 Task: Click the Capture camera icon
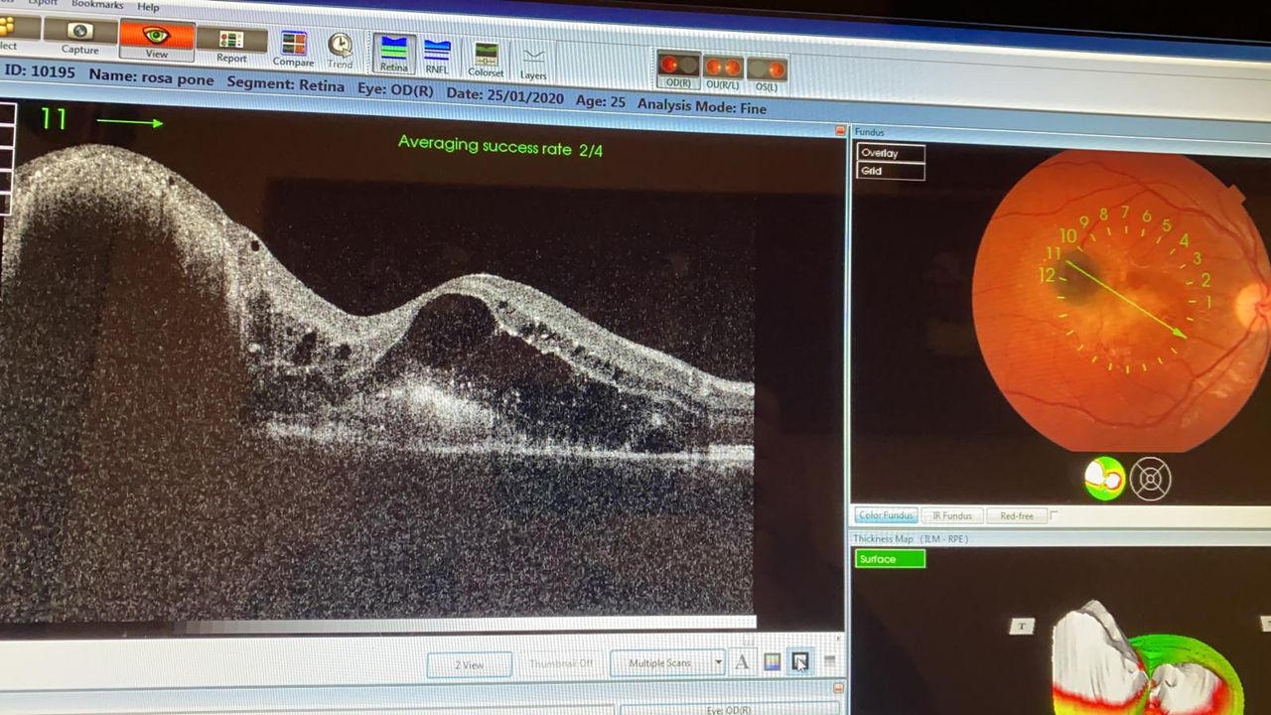pyautogui.click(x=79, y=32)
